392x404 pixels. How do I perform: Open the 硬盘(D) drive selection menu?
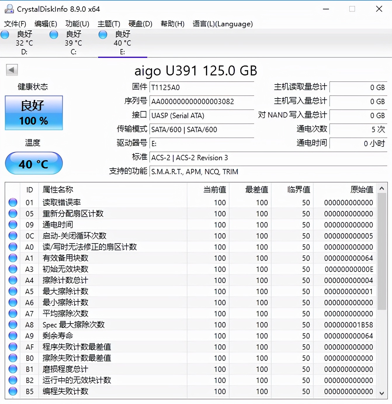140,24
